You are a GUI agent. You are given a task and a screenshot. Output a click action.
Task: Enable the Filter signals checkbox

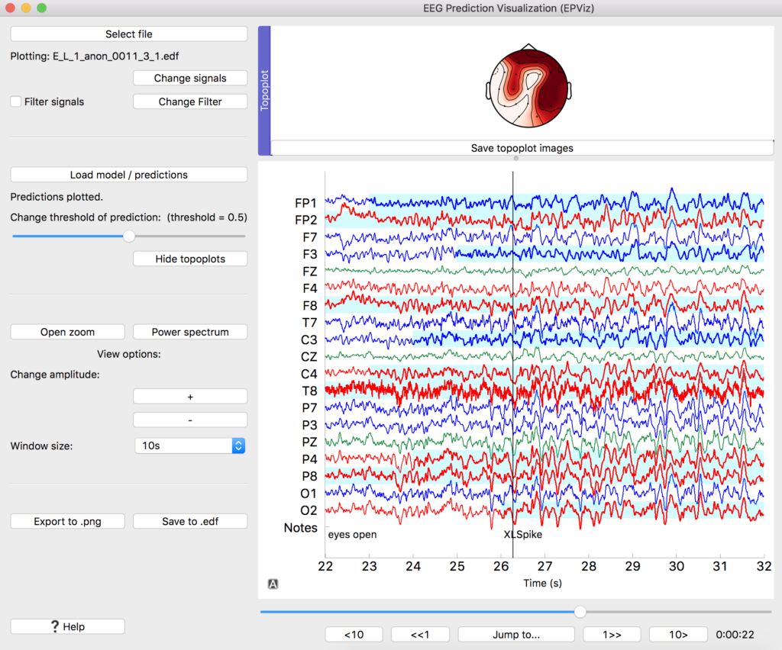tap(17, 101)
